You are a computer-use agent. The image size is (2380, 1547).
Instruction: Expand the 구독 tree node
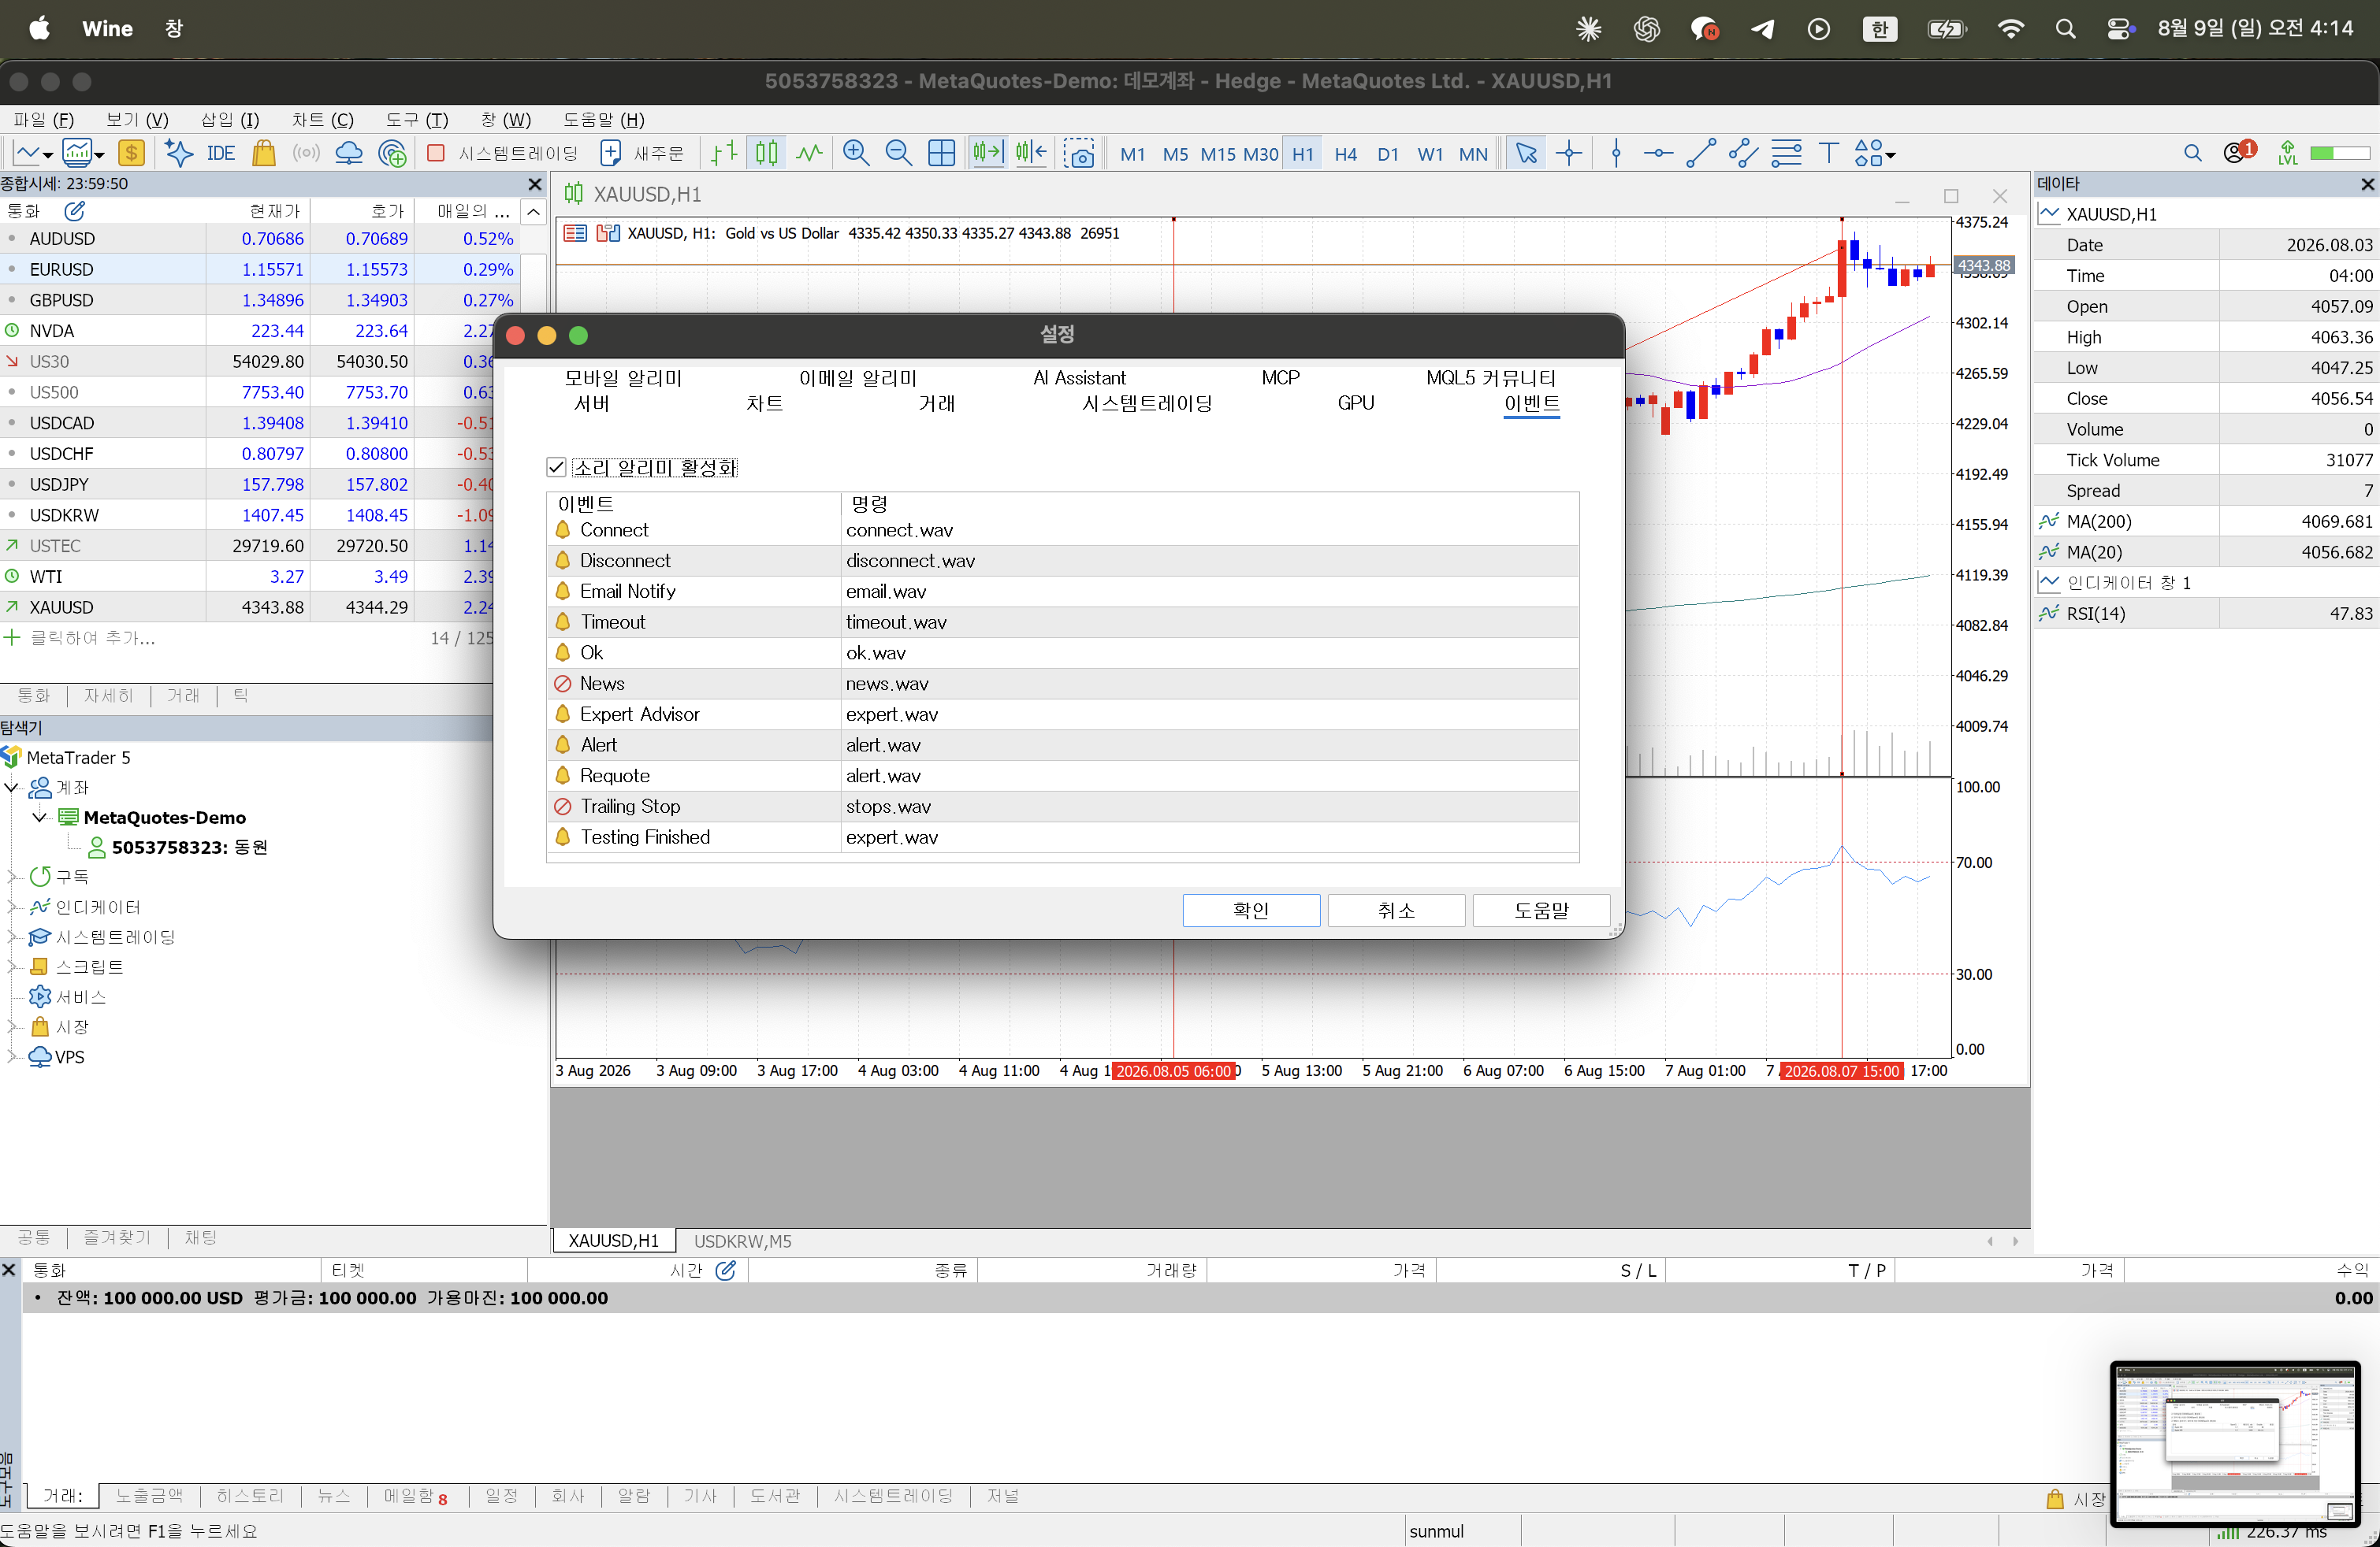tap(12, 877)
